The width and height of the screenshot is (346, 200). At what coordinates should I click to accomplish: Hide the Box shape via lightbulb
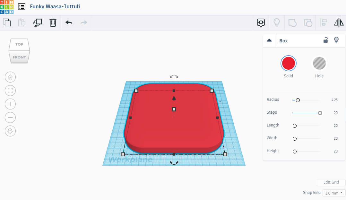tap(336, 40)
